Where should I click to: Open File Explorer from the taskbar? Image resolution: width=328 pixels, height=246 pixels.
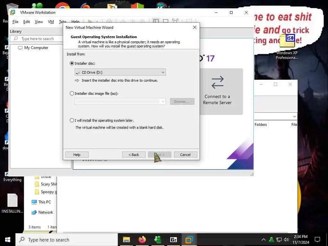click(126, 240)
